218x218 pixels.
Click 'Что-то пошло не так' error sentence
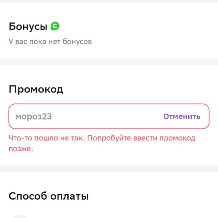pos(47,138)
